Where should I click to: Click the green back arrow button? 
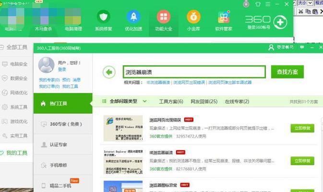point(109,72)
